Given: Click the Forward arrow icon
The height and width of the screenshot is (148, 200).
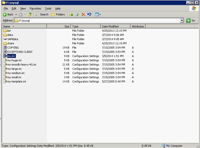Looking at the screenshot, I should coord(20,14).
